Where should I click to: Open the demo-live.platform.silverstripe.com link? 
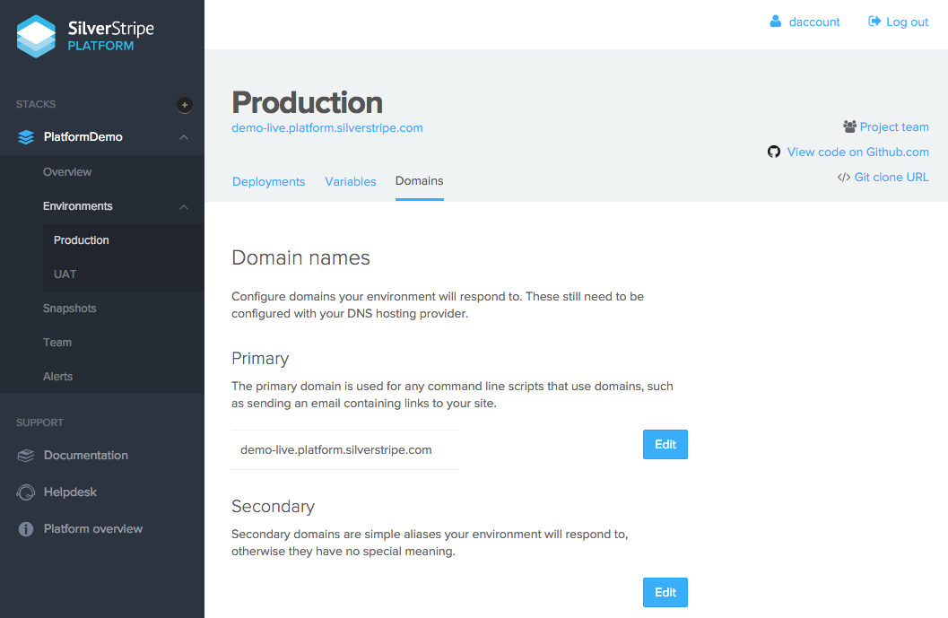click(326, 127)
